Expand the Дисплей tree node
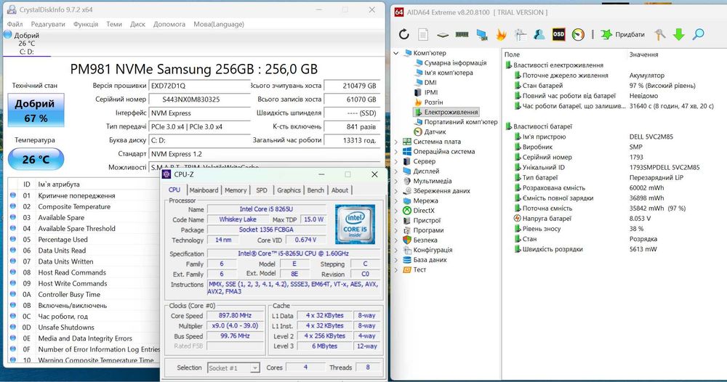The height and width of the screenshot is (382, 727). [x=396, y=171]
